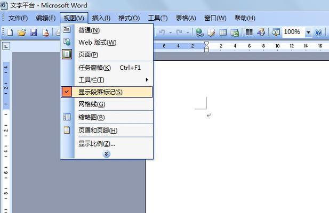This screenshot has width=329, height=213.
Task: Click the Word document icon in title bar
Action: (x=4, y=5)
